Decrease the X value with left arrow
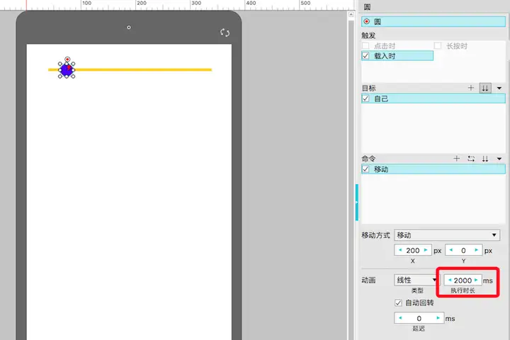The image size is (510, 340). pos(400,250)
